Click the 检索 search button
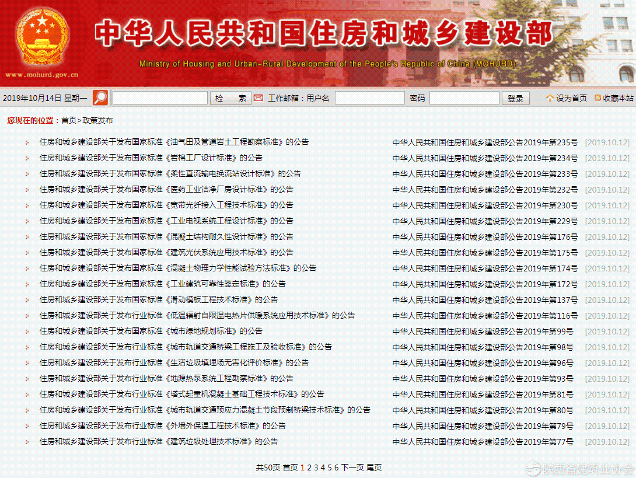This screenshot has height=478, width=636. (230, 98)
